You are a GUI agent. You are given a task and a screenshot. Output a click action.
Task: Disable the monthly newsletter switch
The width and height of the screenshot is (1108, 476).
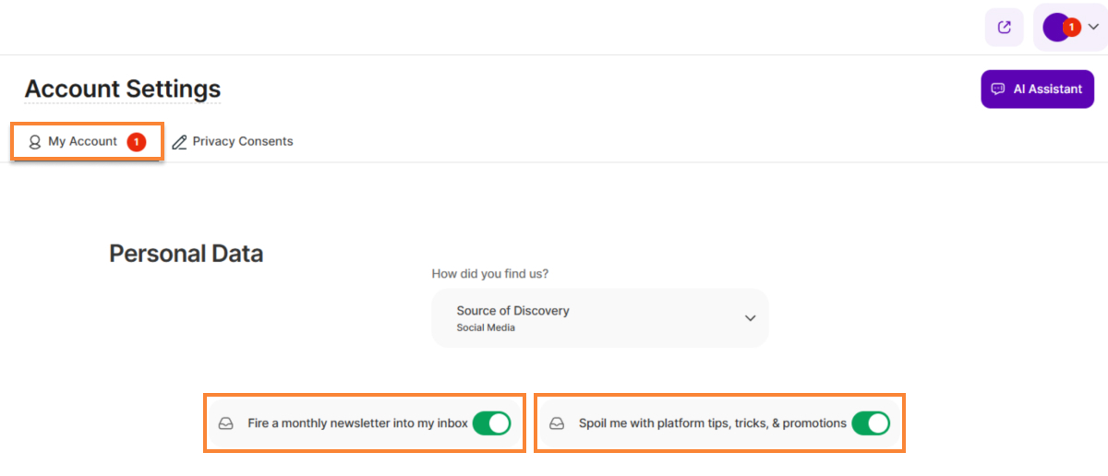tap(491, 423)
